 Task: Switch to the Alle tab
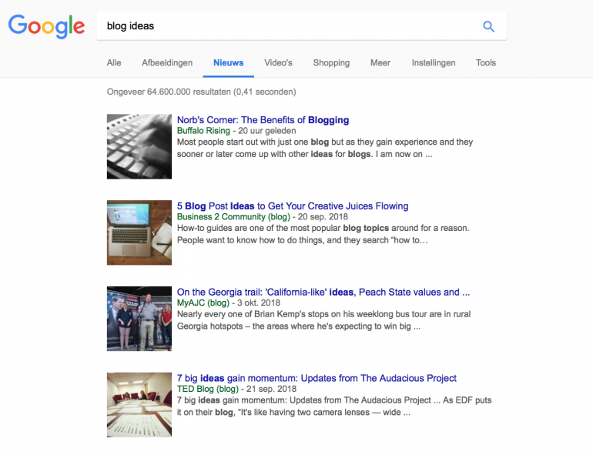click(x=114, y=63)
